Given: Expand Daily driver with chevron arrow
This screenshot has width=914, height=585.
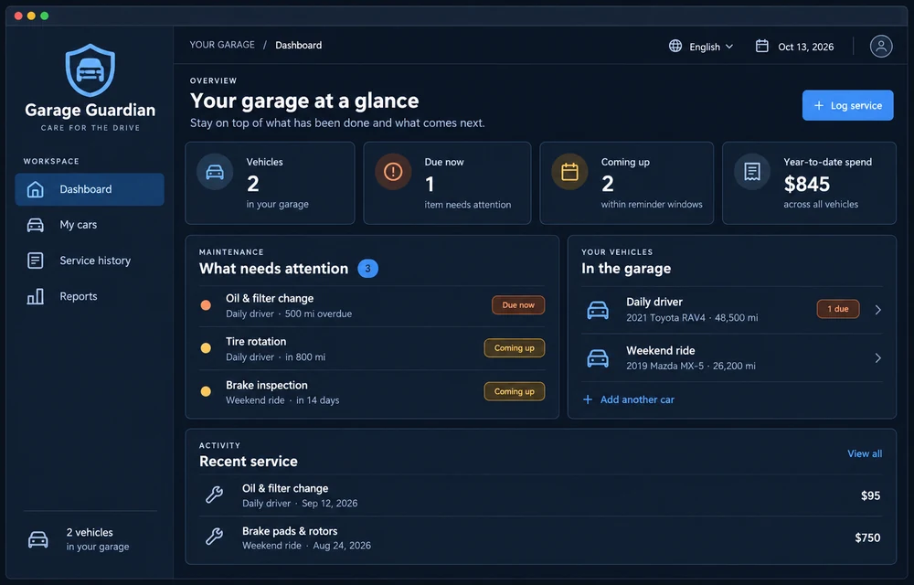Looking at the screenshot, I should tap(877, 310).
